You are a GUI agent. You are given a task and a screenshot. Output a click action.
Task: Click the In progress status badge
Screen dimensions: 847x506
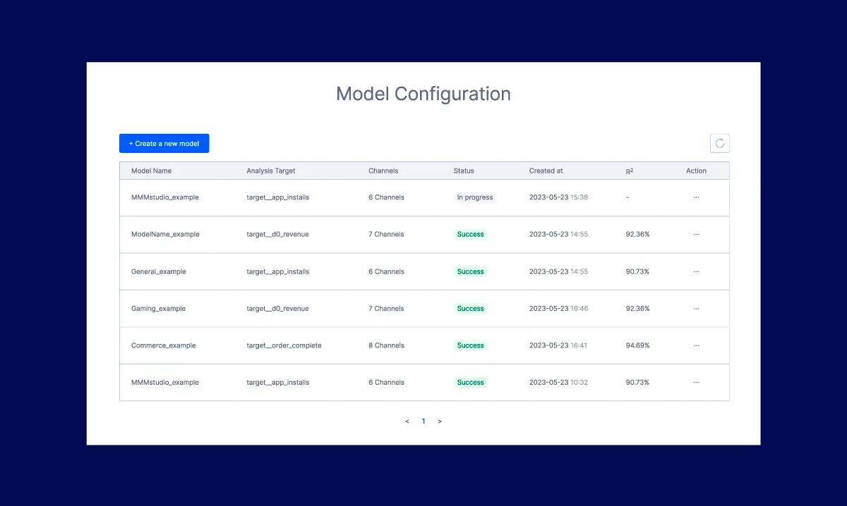[475, 197]
